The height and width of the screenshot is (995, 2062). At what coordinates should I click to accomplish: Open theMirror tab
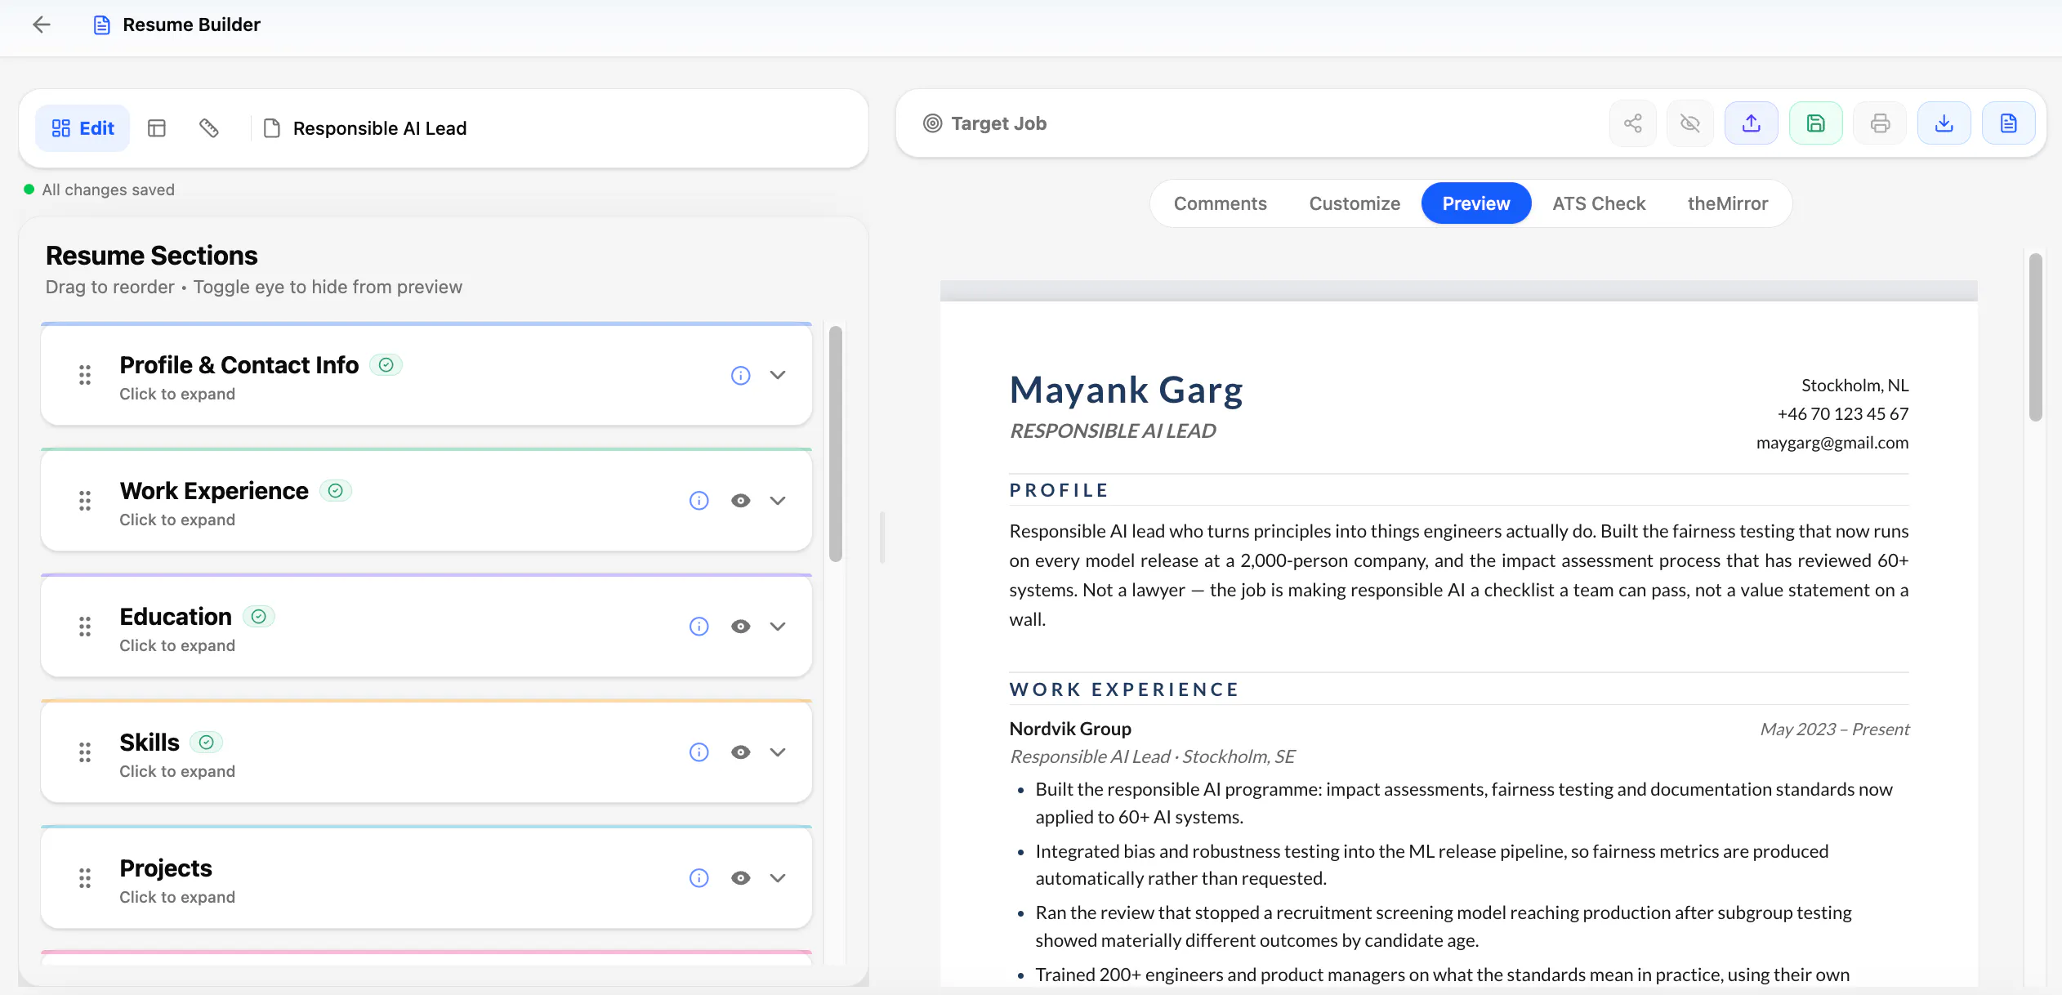[x=1728, y=203]
